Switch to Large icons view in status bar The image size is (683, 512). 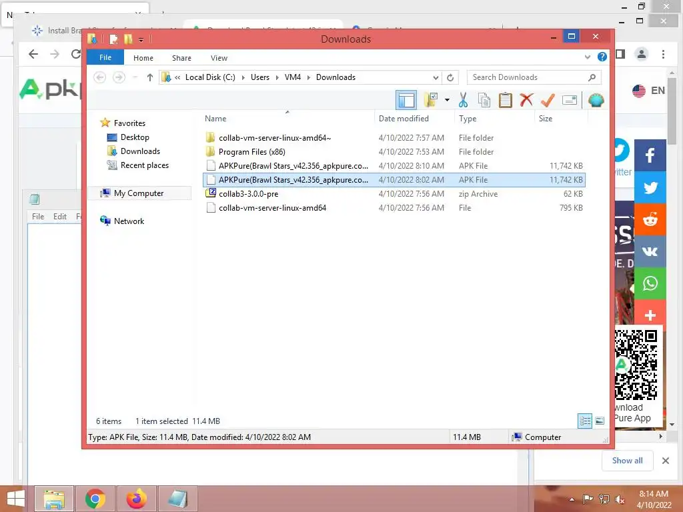pyautogui.click(x=600, y=421)
